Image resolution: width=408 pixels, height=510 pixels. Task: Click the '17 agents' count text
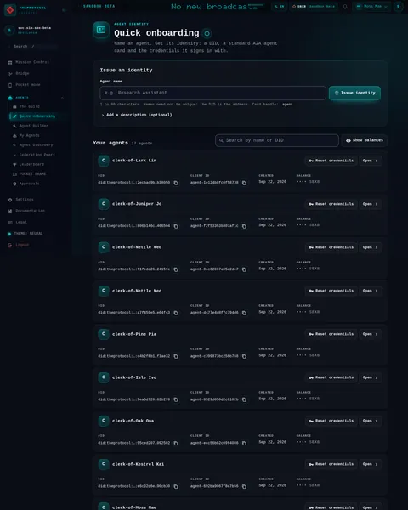click(142, 144)
